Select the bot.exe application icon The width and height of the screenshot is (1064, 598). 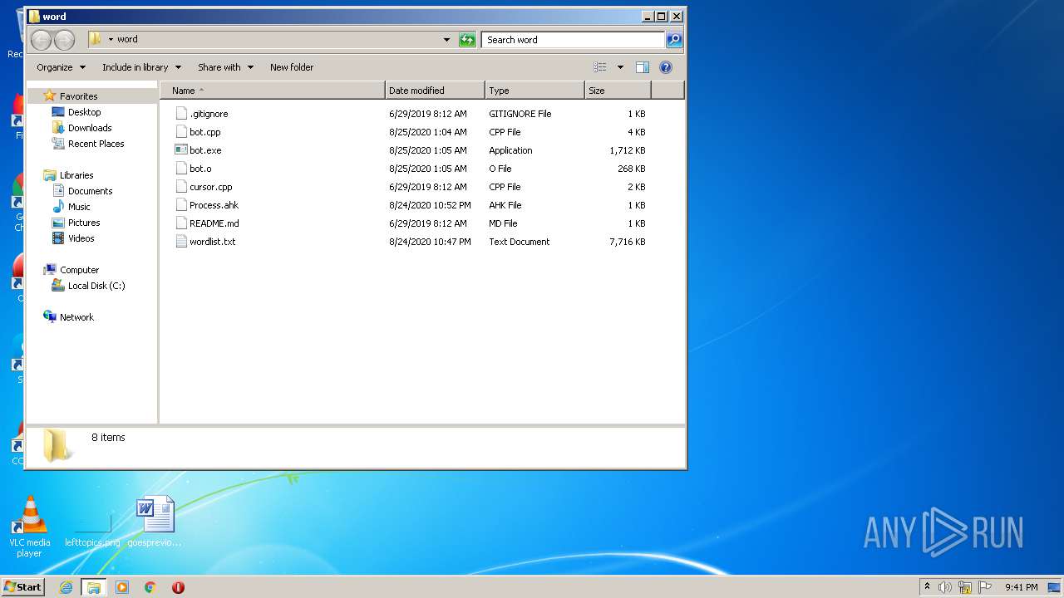181,150
